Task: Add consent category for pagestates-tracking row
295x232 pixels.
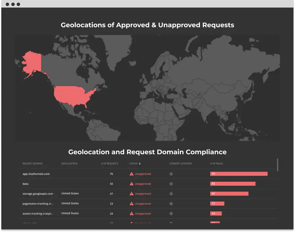Action: pos(171,203)
